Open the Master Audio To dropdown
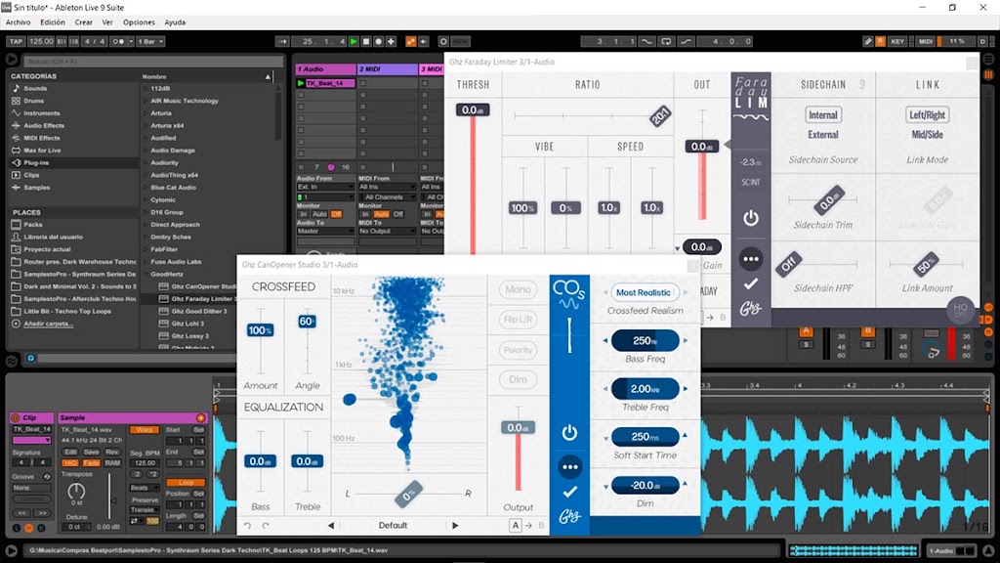This screenshot has height=563, width=1000. (325, 231)
